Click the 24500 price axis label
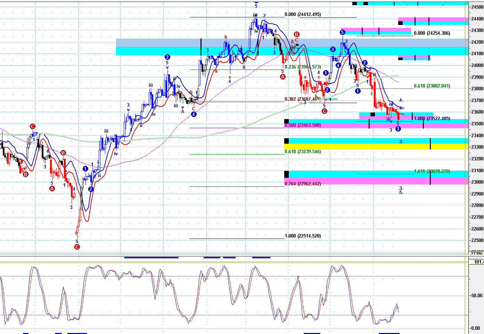The height and width of the screenshot is (334, 484). tap(476, 7)
